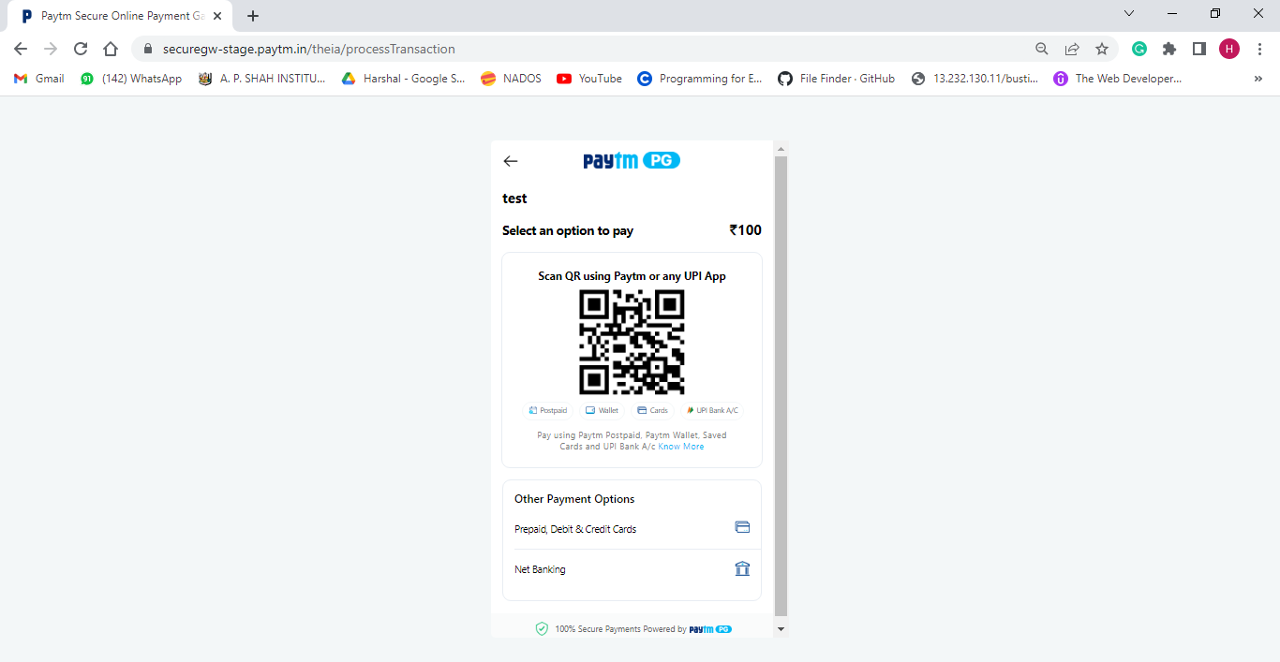Open the Chrome three-dot menu
The height and width of the screenshot is (662, 1280).
1260,48
